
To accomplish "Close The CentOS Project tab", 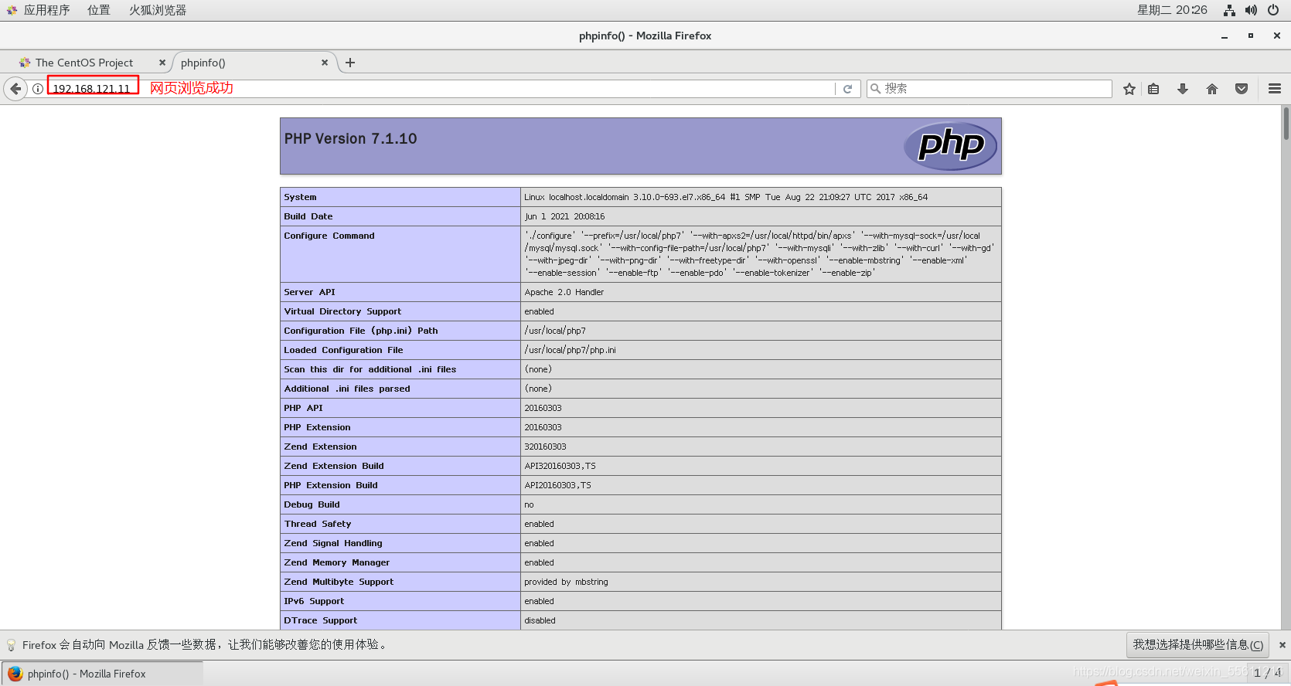I will coord(162,63).
